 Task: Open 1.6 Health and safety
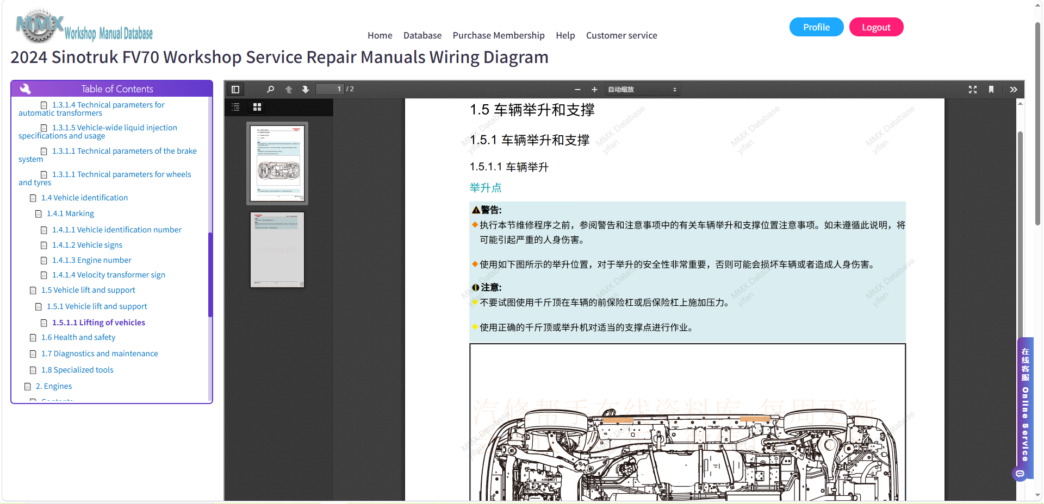click(78, 337)
